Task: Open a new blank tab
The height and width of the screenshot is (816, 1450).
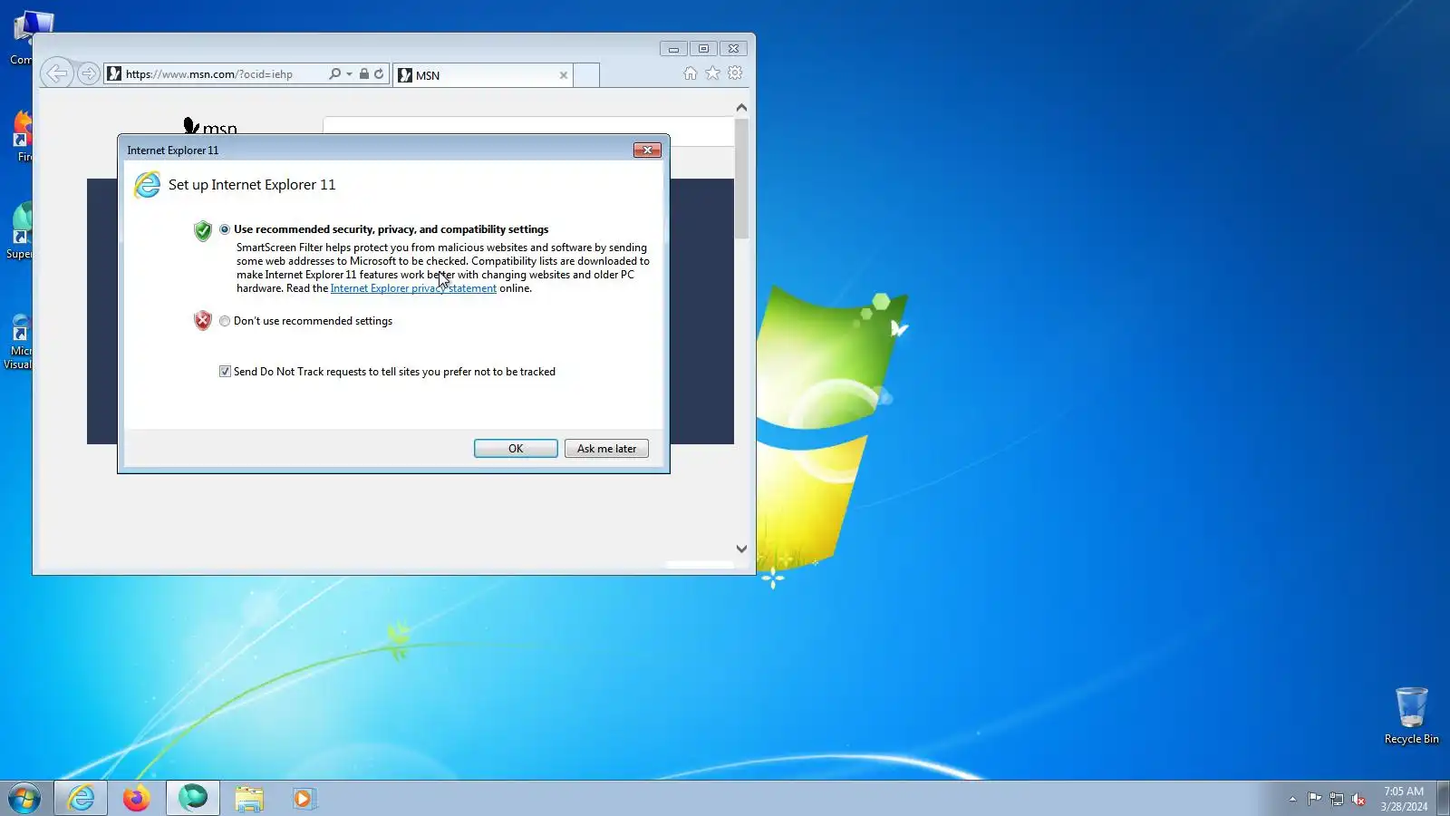Action: point(586,75)
